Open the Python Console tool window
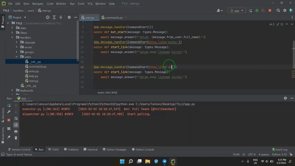 pyautogui.click(x=143, y=149)
